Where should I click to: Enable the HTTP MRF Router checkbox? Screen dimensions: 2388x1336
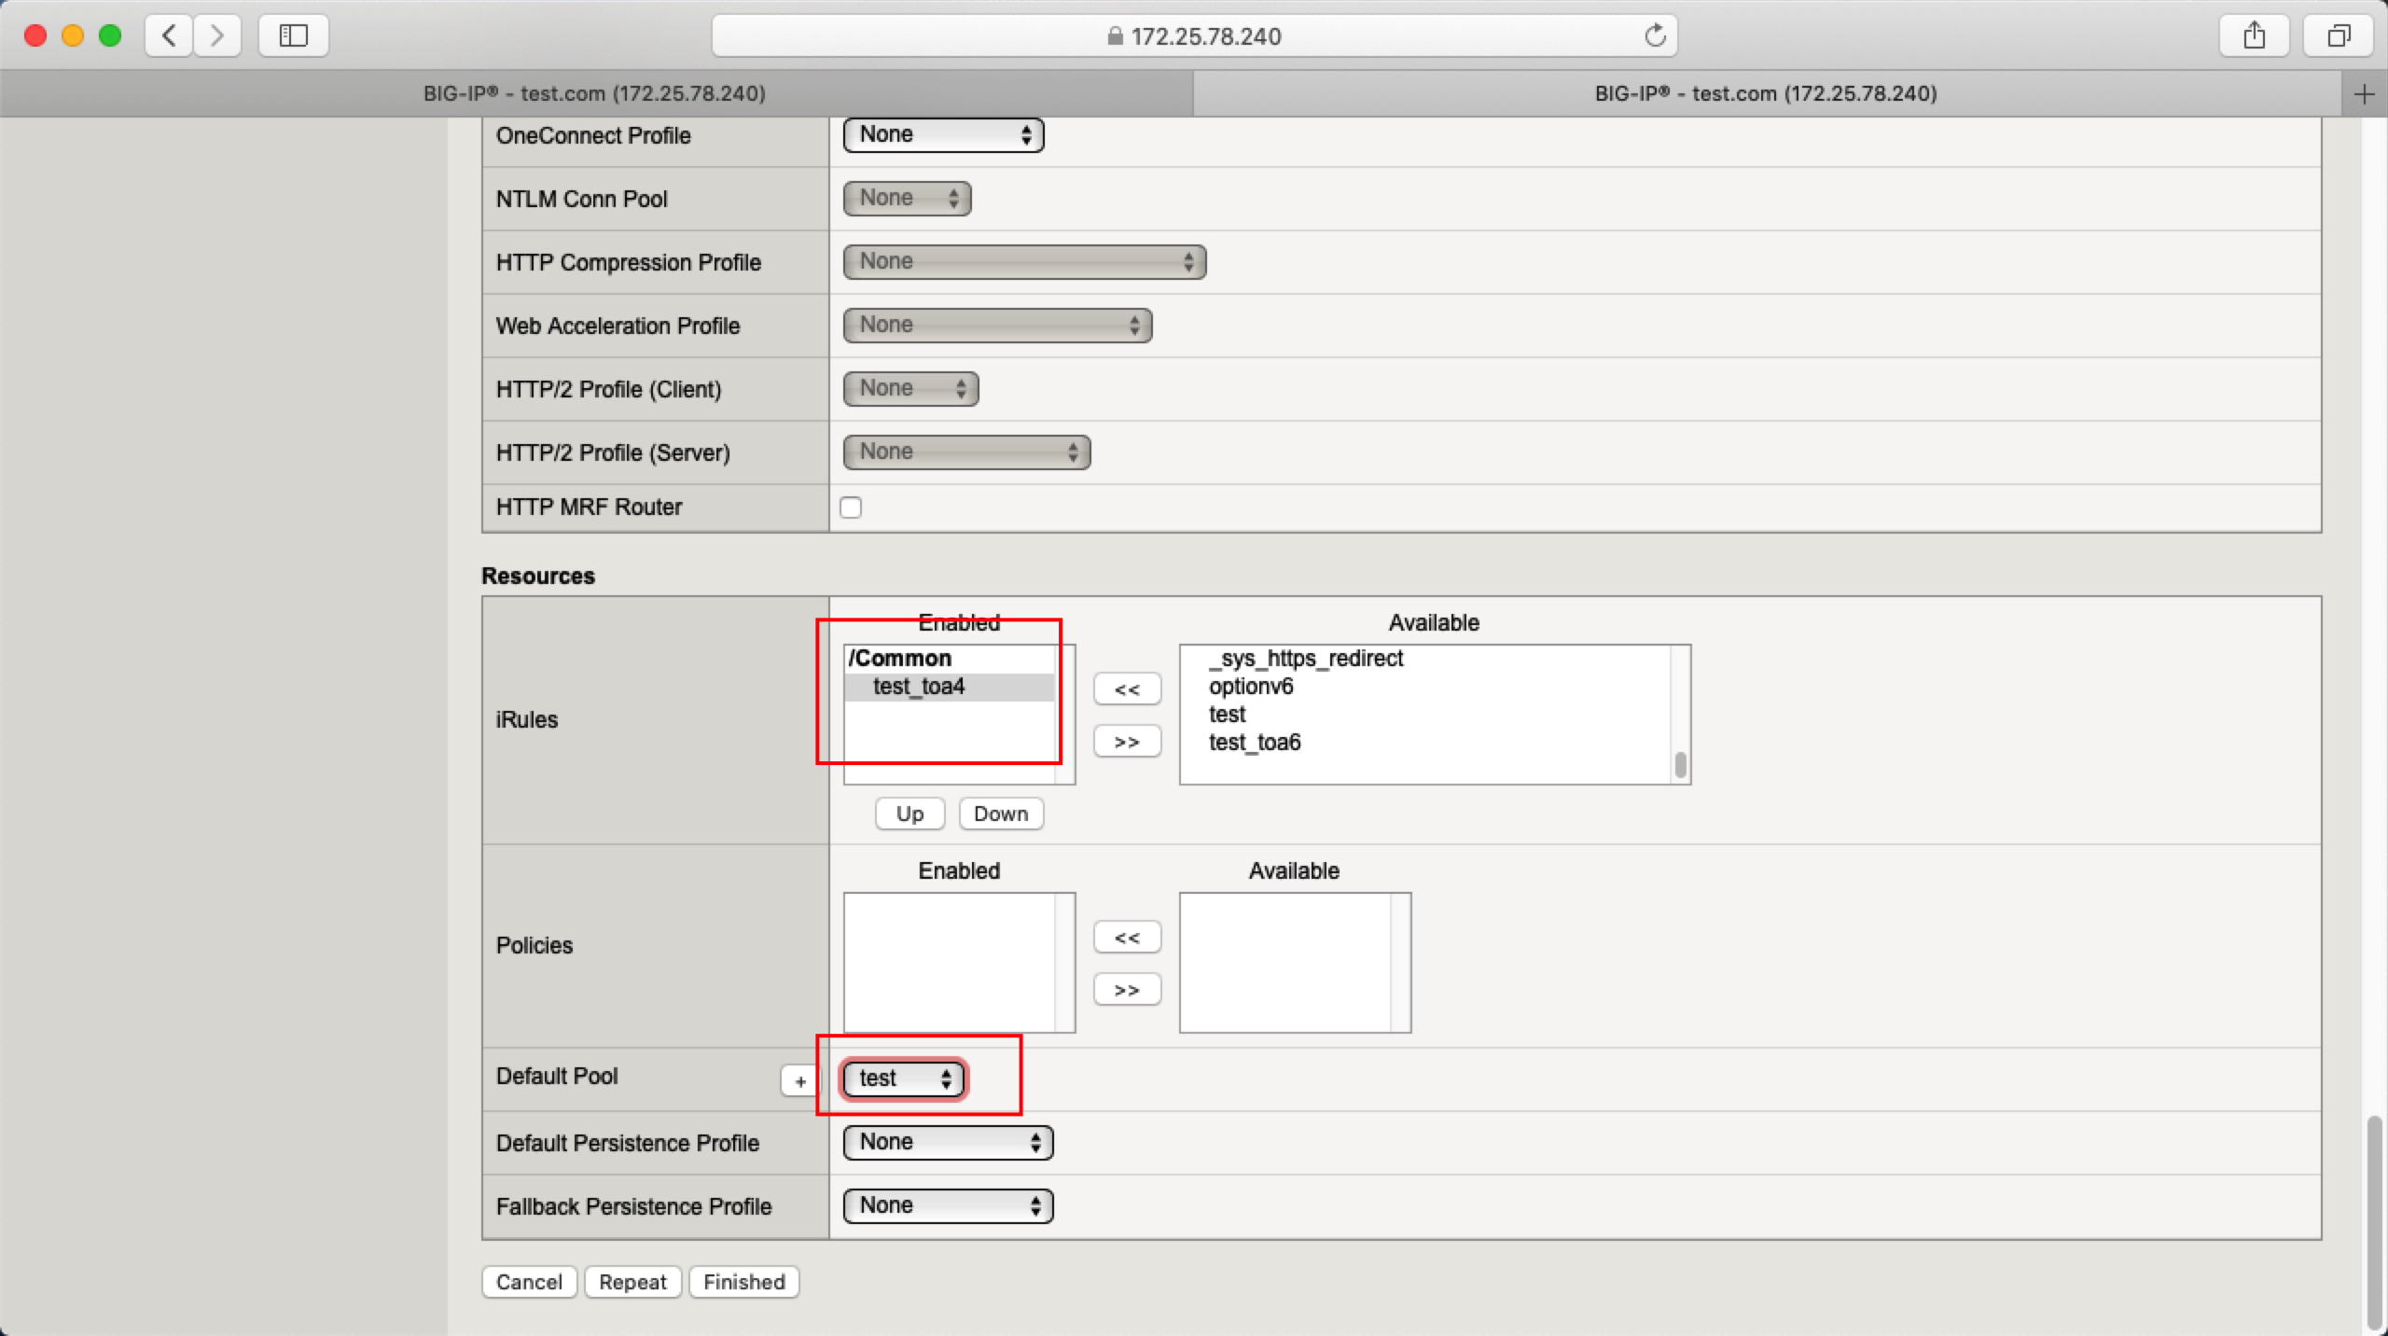pos(851,508)
